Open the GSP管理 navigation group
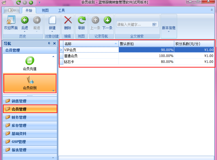Image resolution: width=217 pixels, height=160 pixels. pos(30,142)
